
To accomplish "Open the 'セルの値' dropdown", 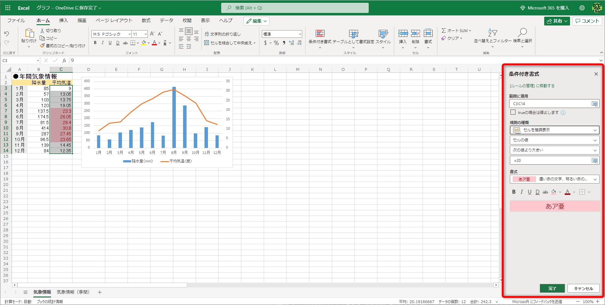I will [555, 140].
